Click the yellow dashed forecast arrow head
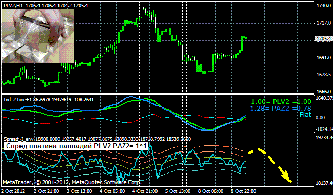The width and height of the screenshot is (333, 195). (x=287, y=178)
